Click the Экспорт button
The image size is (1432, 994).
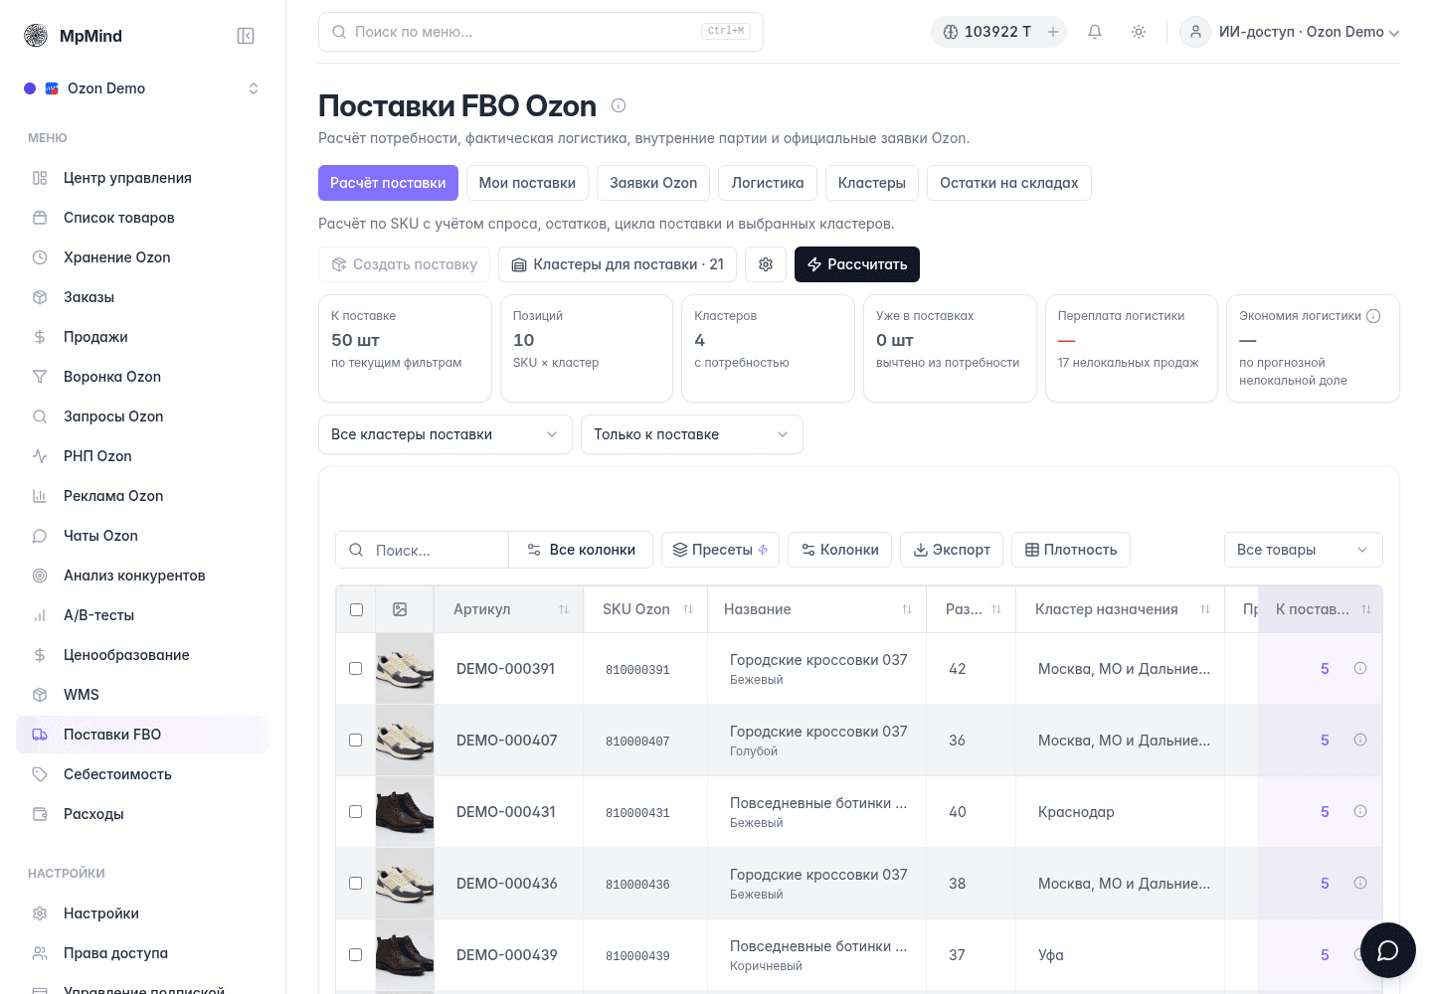pyautogui.click(x=952, y=550)
